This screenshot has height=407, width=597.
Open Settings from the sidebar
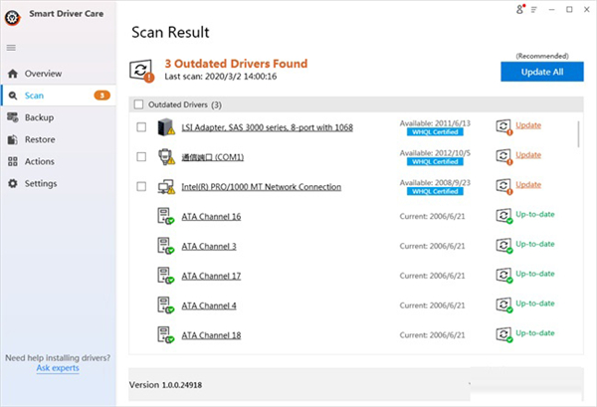tap(59, 183)
